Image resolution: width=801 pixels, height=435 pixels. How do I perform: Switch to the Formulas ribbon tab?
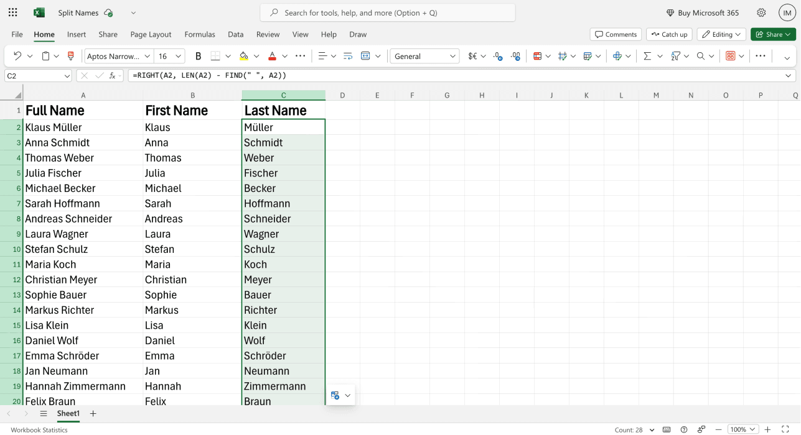coord(199,34)
